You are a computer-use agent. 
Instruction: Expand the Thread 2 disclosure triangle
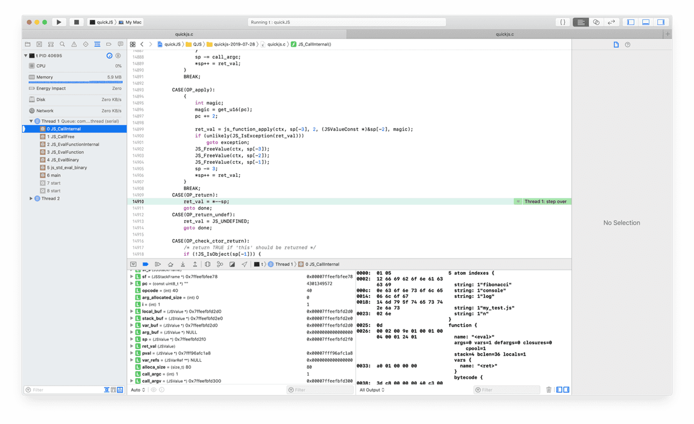(31, 198)
